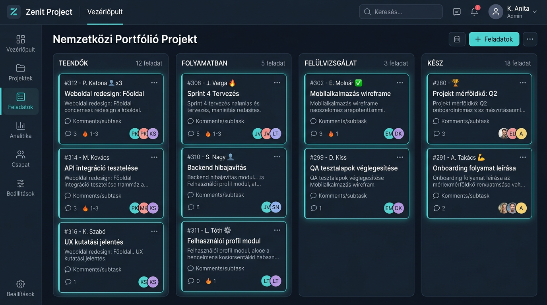Click the gear Beállítások icon at sidebar bottom
Screen dimensions: 547x305
coord(20,284)
